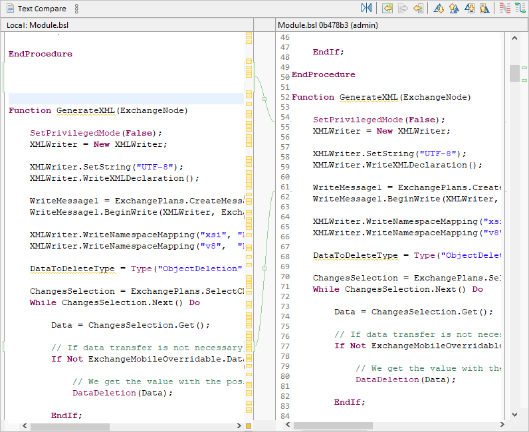This screenshot has height=432, width=529.
Task: Click the Swap Left and Right View icon
Action: point(367,9)
